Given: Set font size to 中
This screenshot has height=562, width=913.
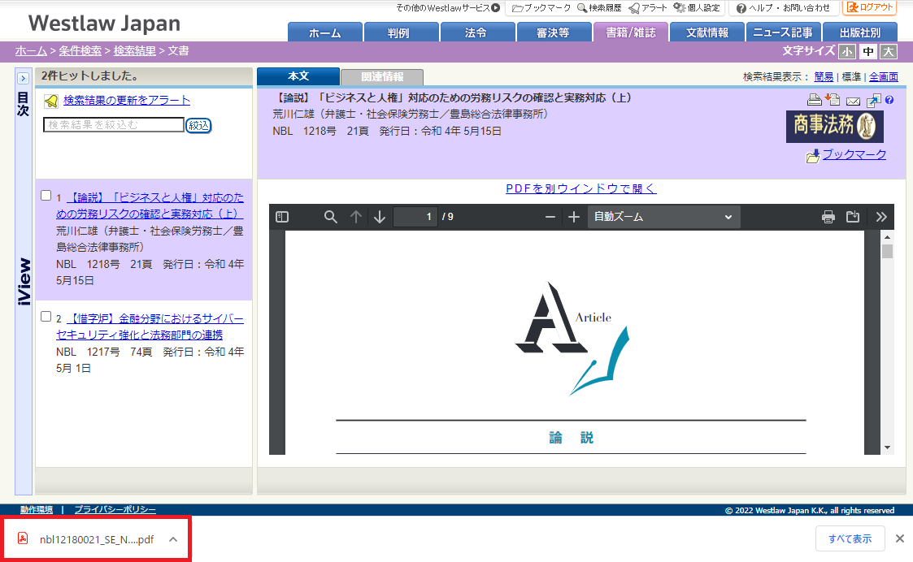Looking at the screenshot, I should (867, 51).
